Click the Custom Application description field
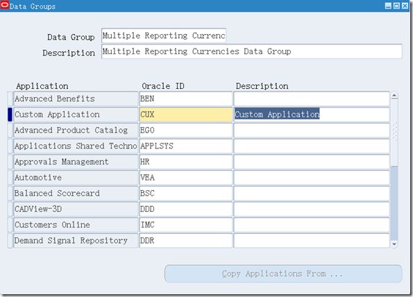 312,114
